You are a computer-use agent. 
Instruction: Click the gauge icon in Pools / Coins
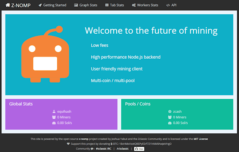pyautogui.click(x=170, y=123)
